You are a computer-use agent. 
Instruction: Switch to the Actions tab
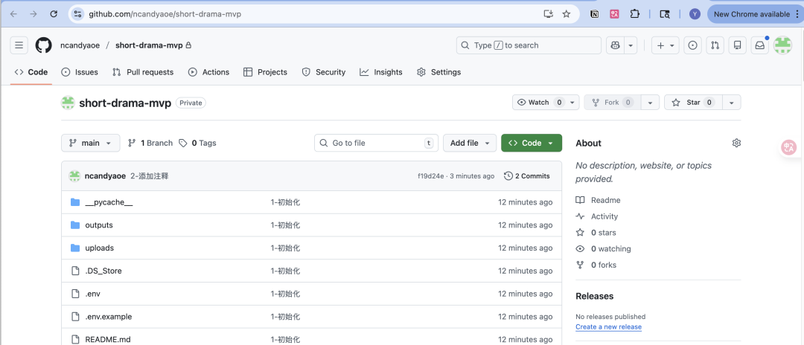[208, 72]
